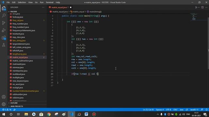Open imp_class.java in the explorer
Viewport: 209px width, 117px height.
[x=19, y=37]
